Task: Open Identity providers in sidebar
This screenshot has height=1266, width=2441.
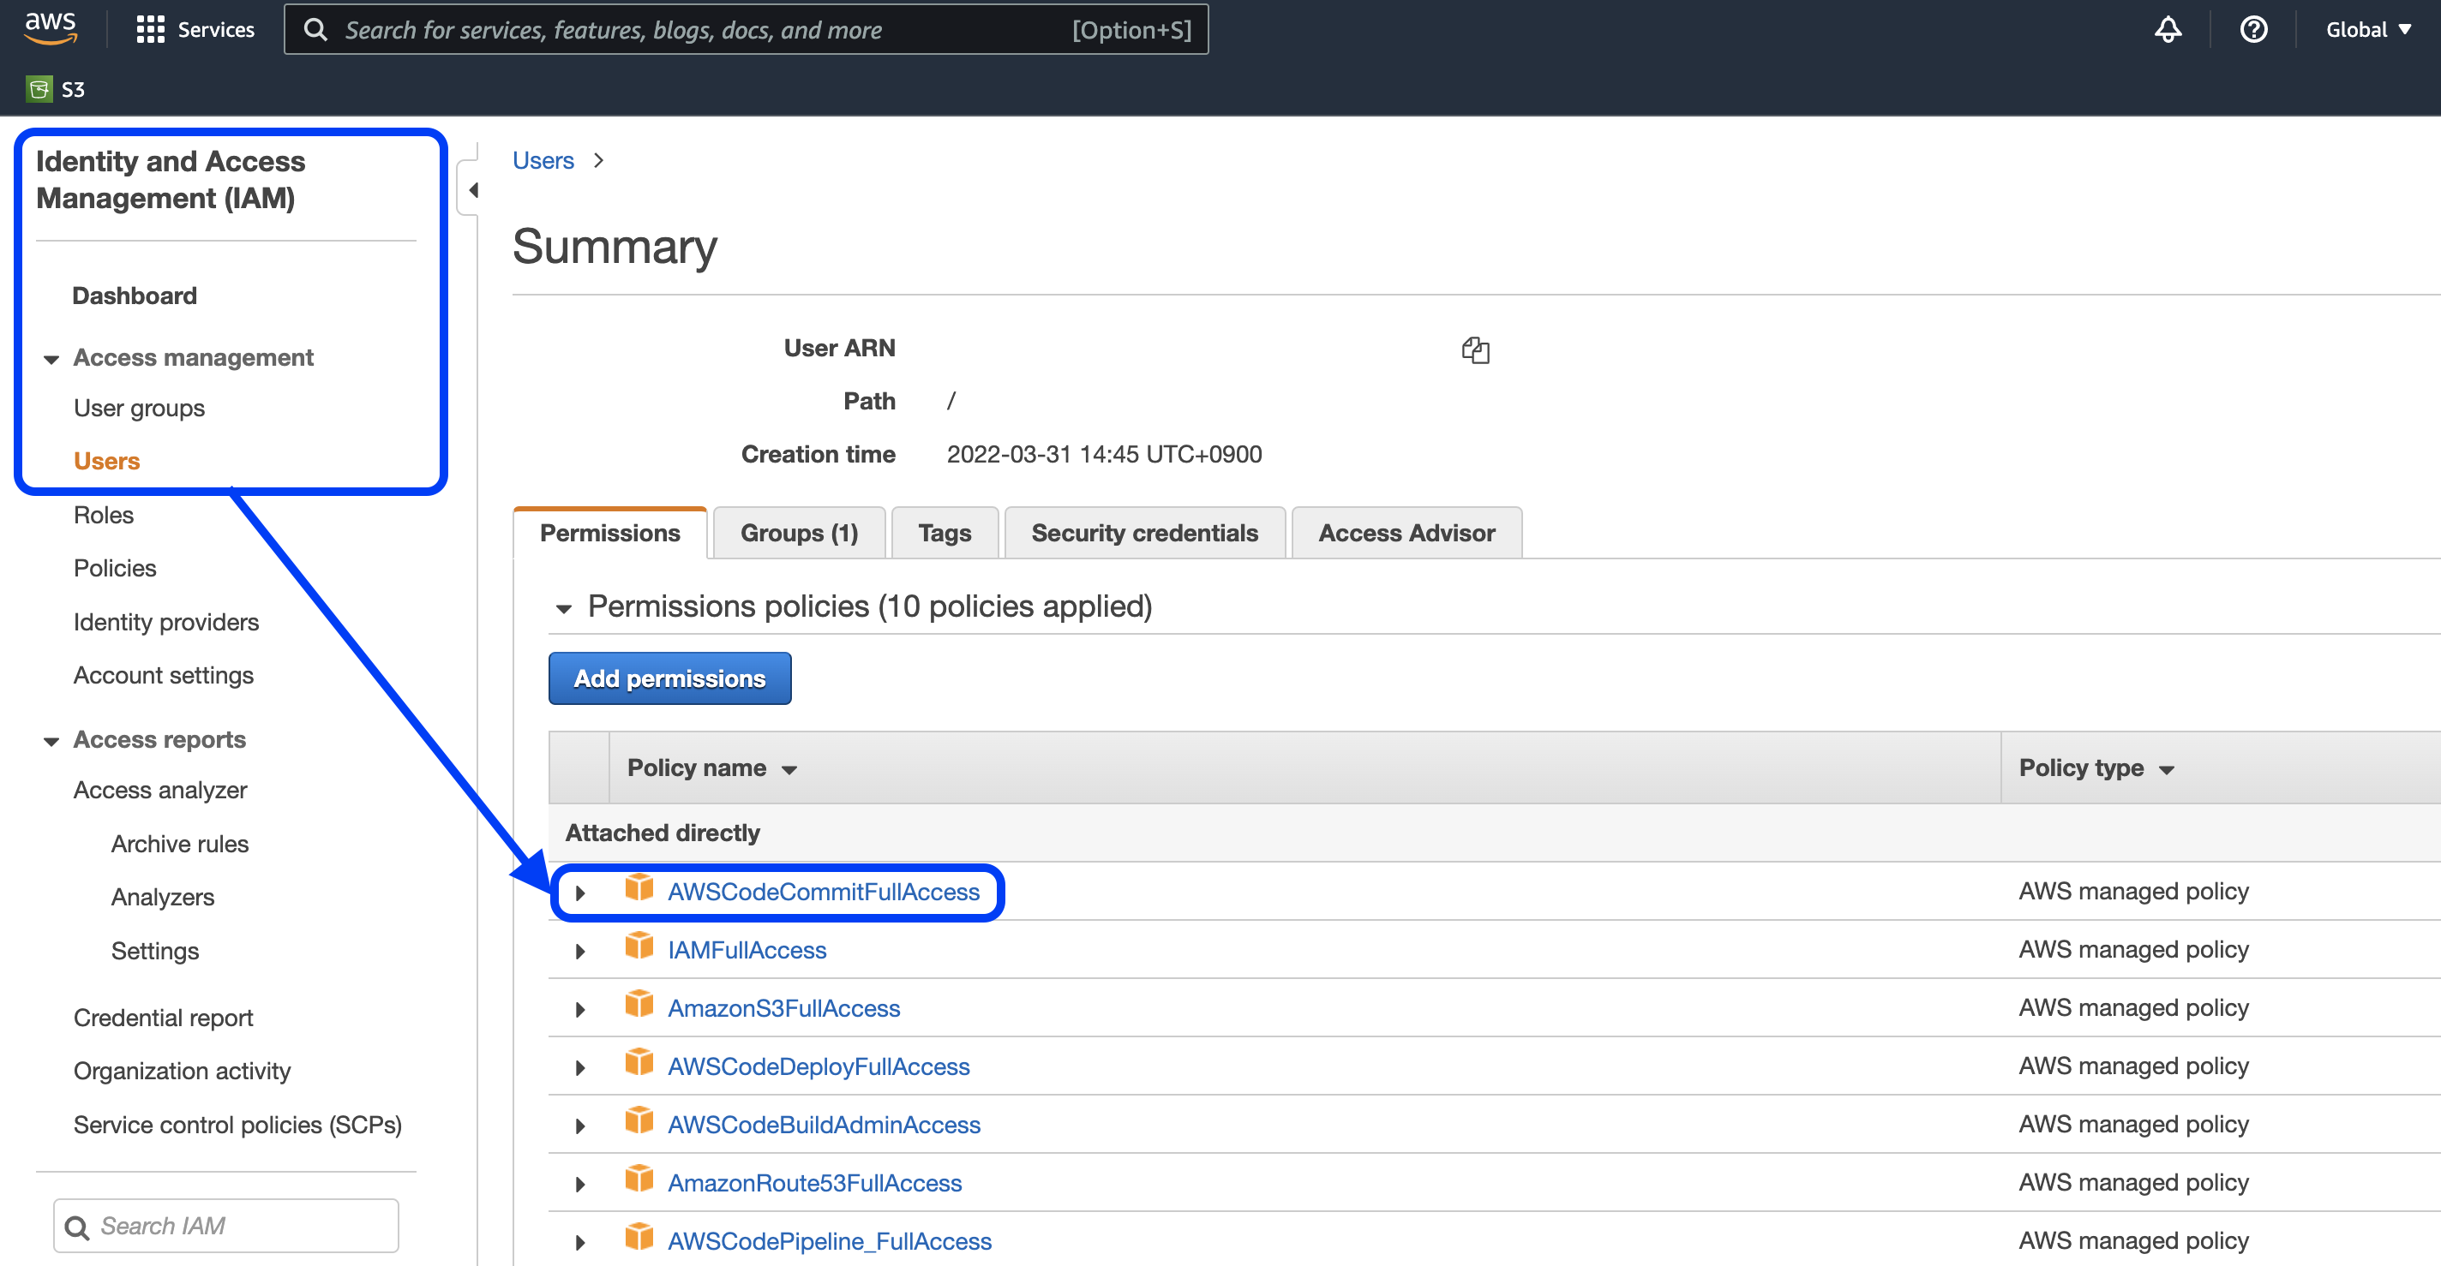Action: click(165, 622)
